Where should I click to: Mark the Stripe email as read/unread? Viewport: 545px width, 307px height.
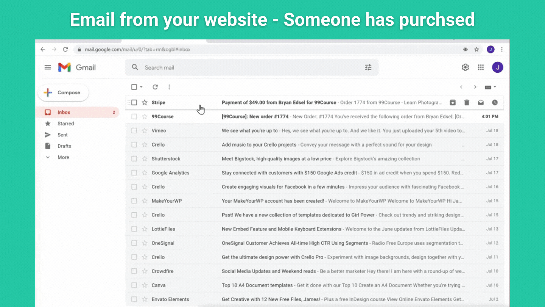481,102
